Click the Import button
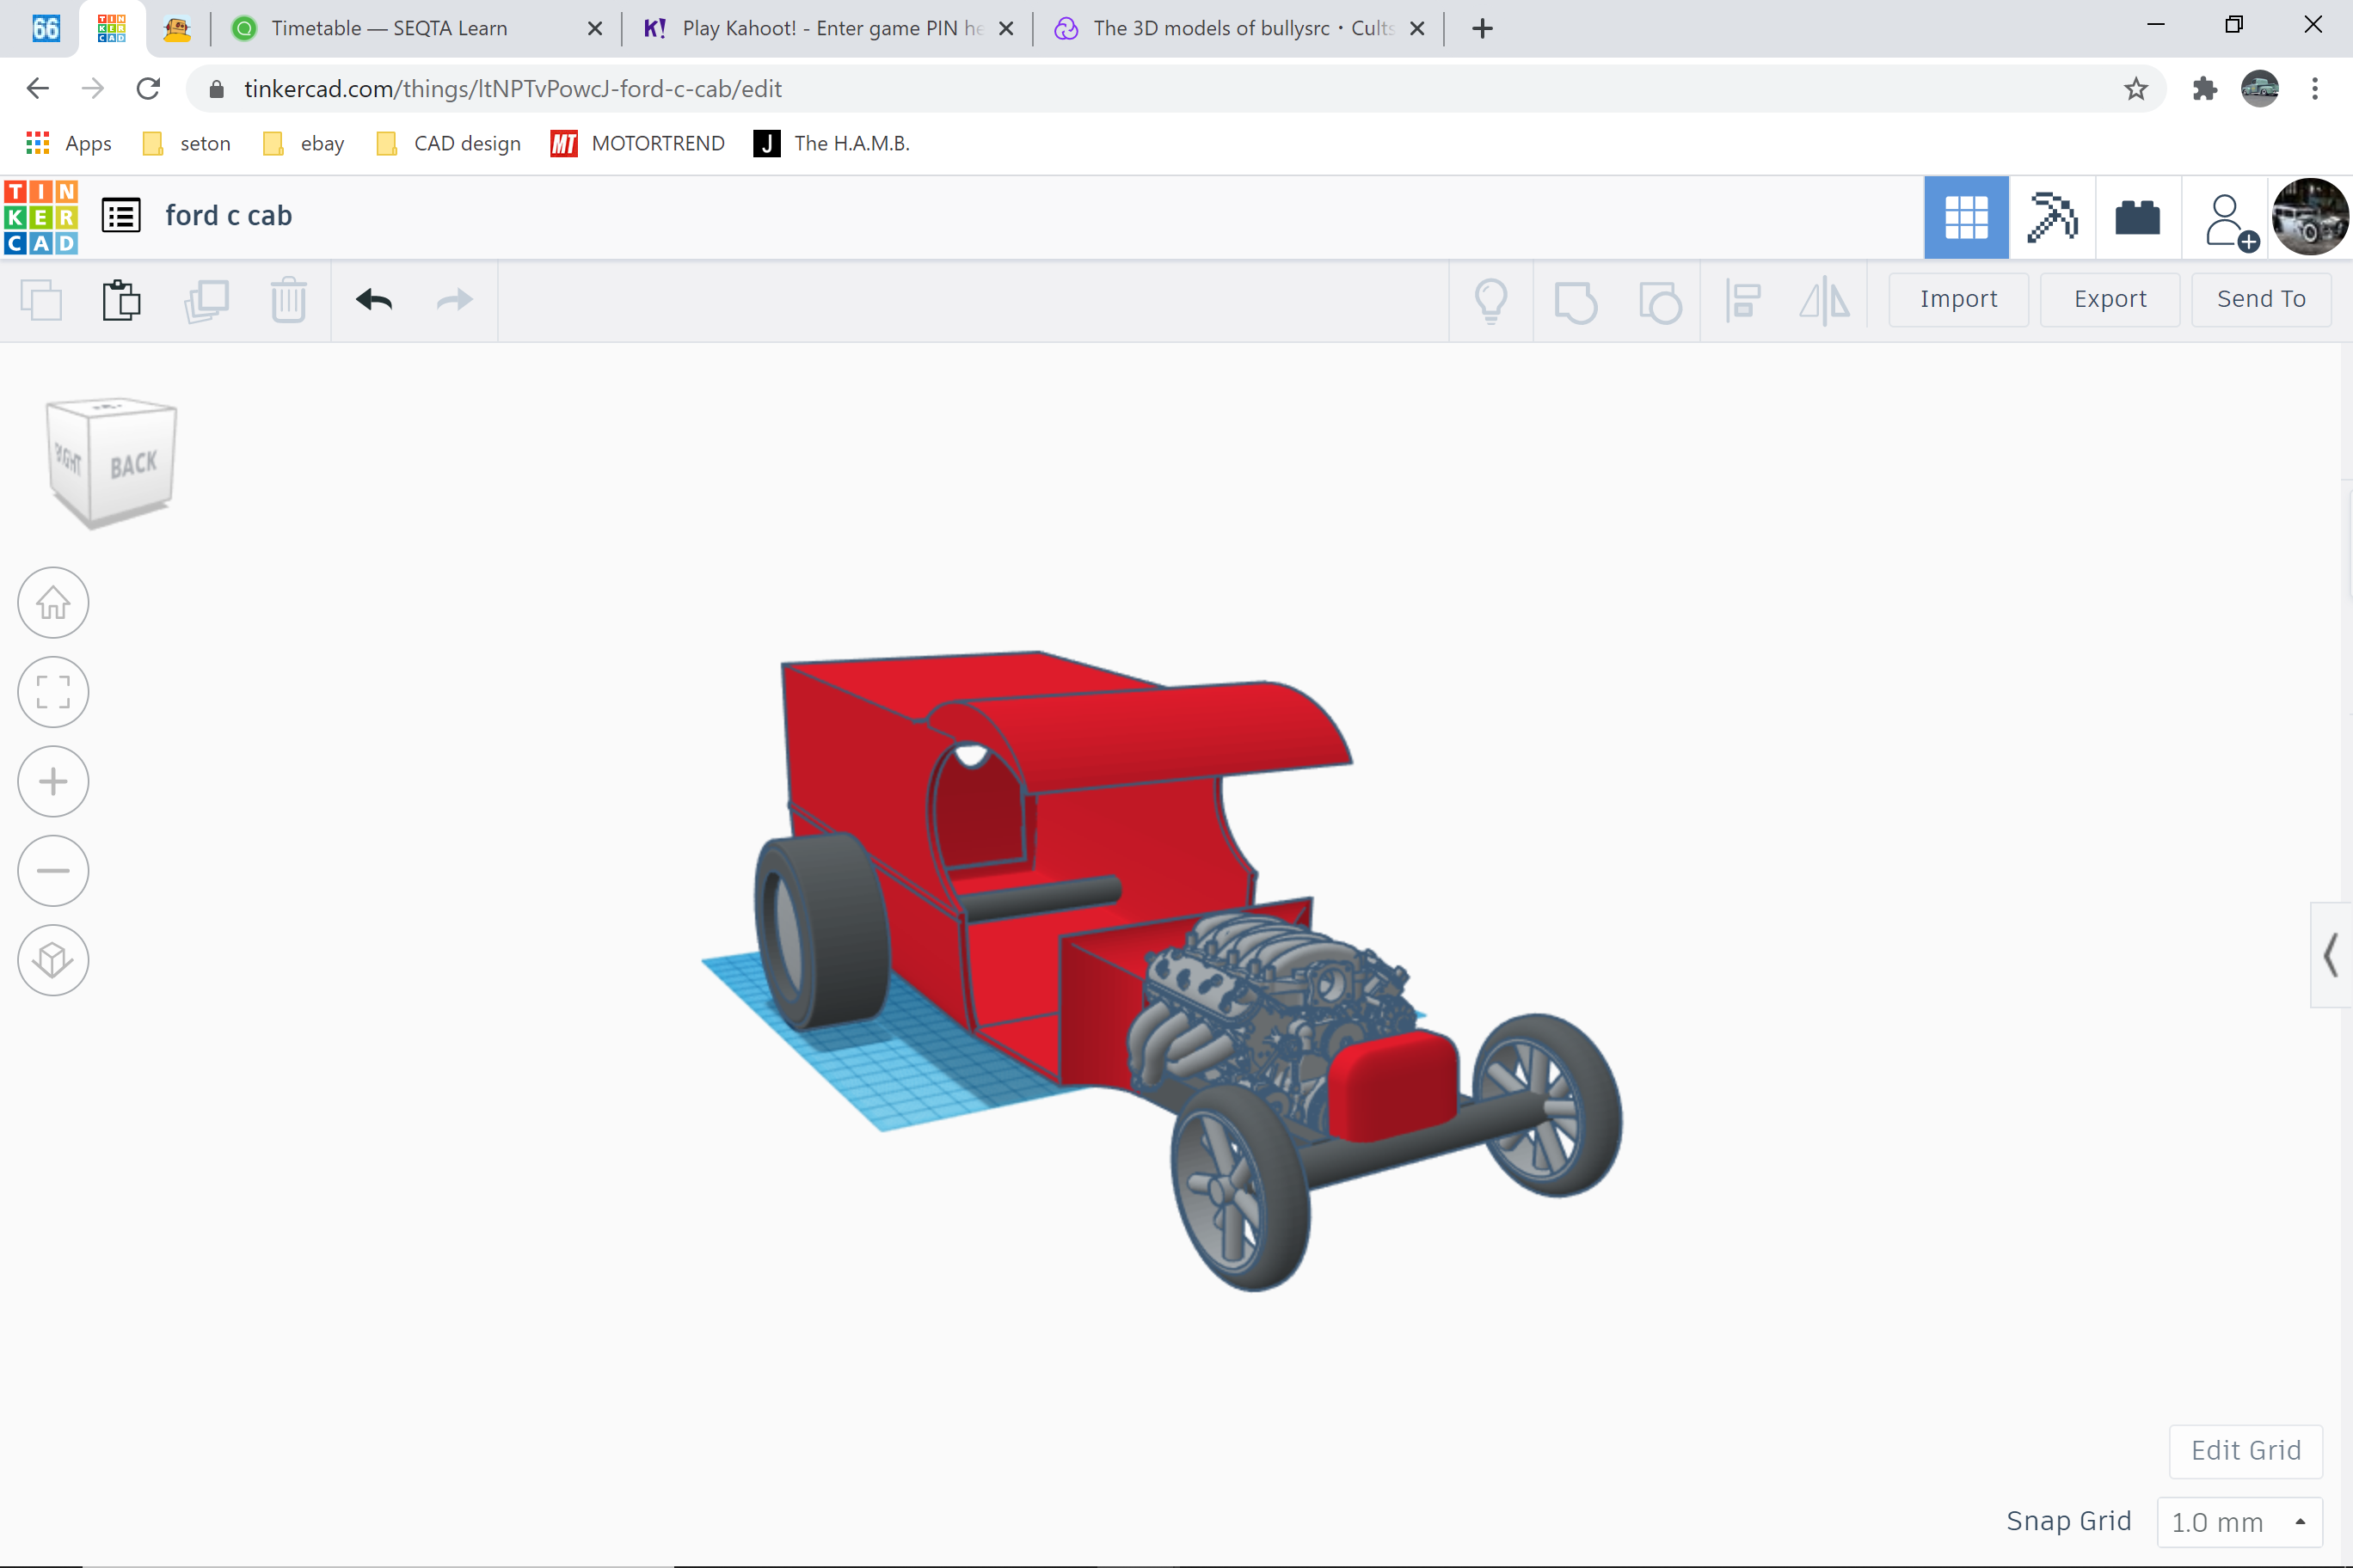This screenshot has height=1568, width=2353. (1958, 299)
